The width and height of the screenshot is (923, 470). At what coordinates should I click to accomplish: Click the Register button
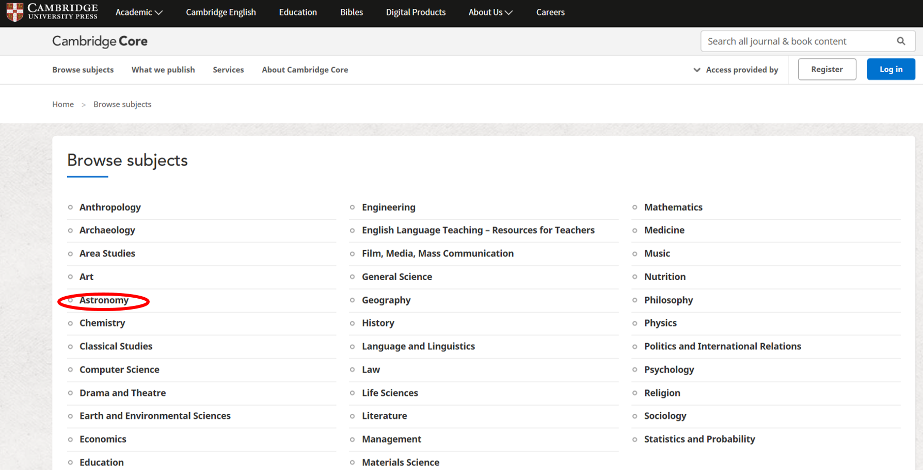827,69
